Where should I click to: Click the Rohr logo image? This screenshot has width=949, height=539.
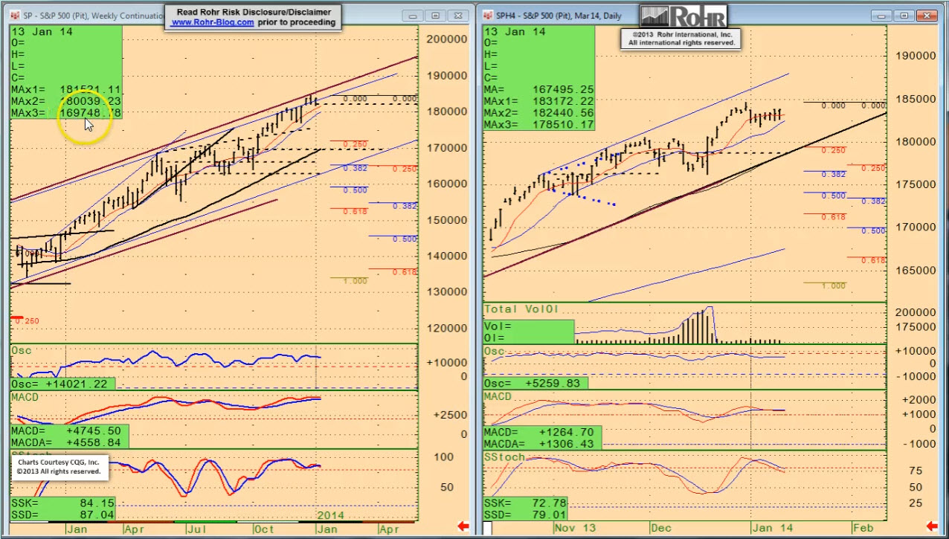[x=683, y=16]
